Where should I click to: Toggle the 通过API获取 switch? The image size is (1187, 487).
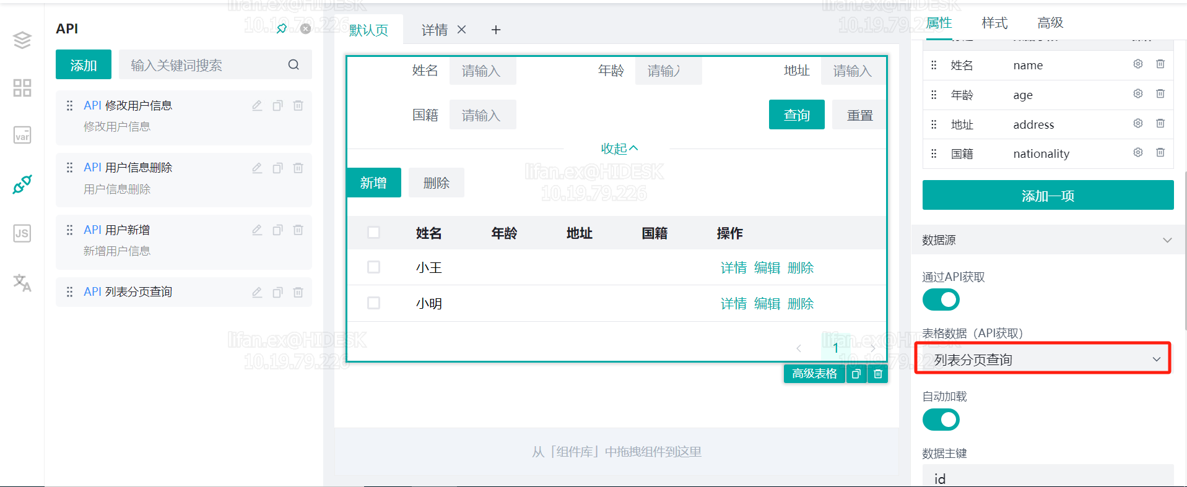[941, 300]
